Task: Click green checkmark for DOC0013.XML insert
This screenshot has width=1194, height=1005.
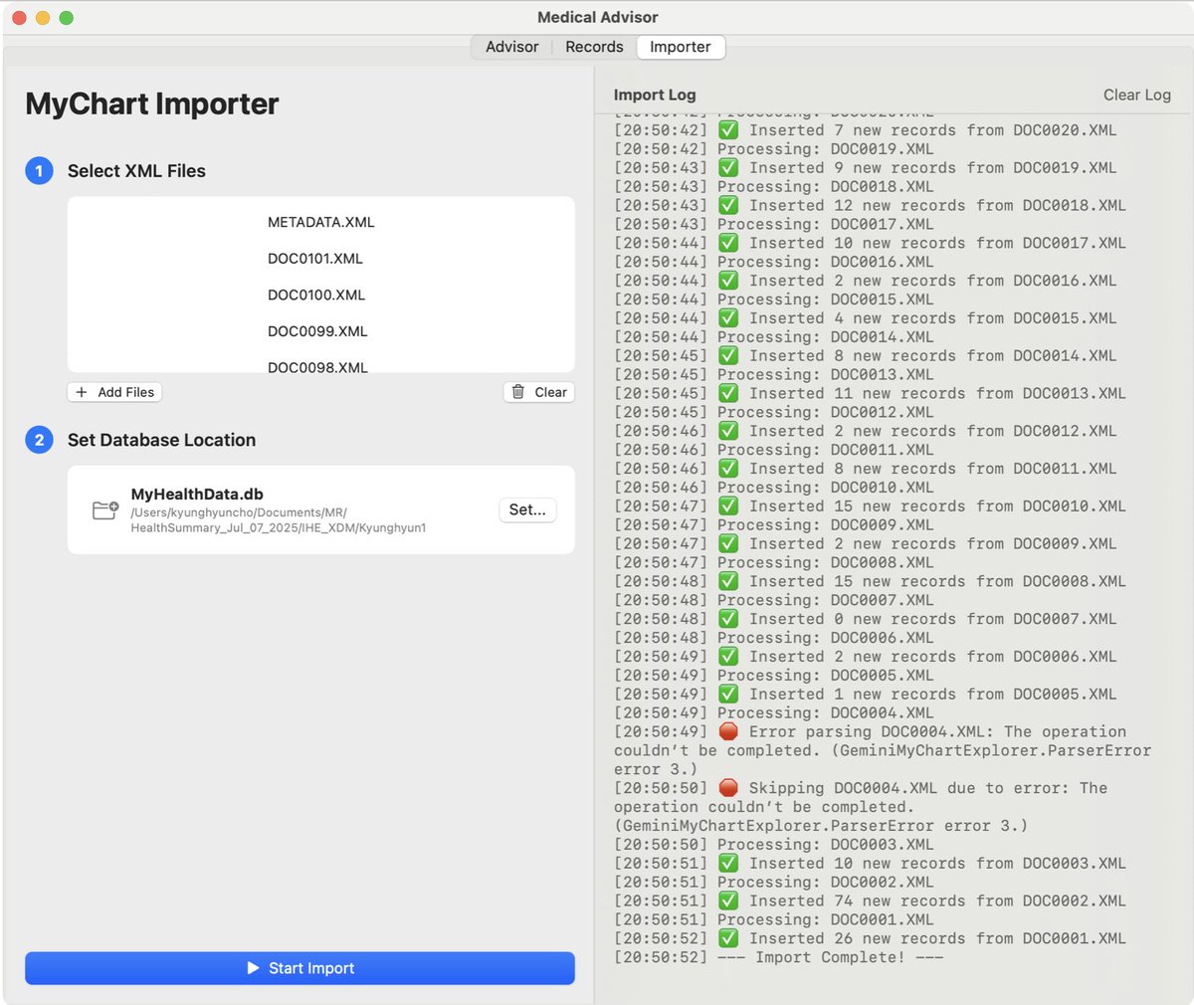Action: click(x=728, y=394)
